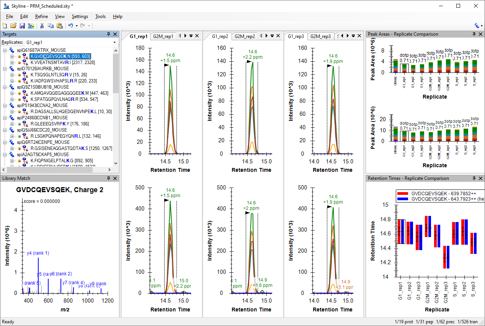Open the undo history dropdown arrow
485x326 pixels.
tap(77, 26)
